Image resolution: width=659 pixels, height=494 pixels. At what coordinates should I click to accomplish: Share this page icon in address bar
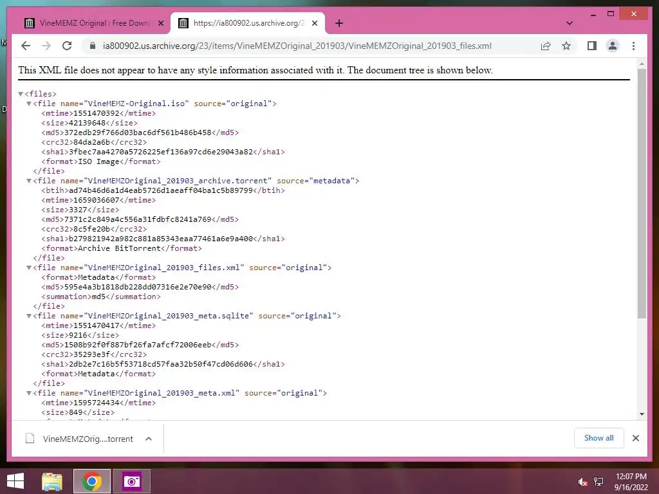[x=546, y=46]
